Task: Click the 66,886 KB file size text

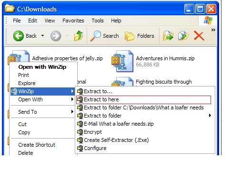Action: pos(148,65)
